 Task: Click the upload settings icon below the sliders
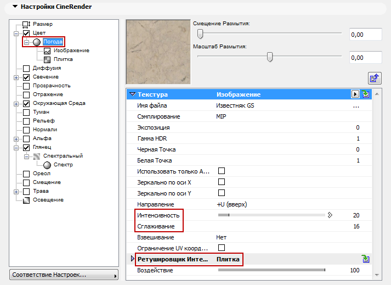[x=375, y=78]
